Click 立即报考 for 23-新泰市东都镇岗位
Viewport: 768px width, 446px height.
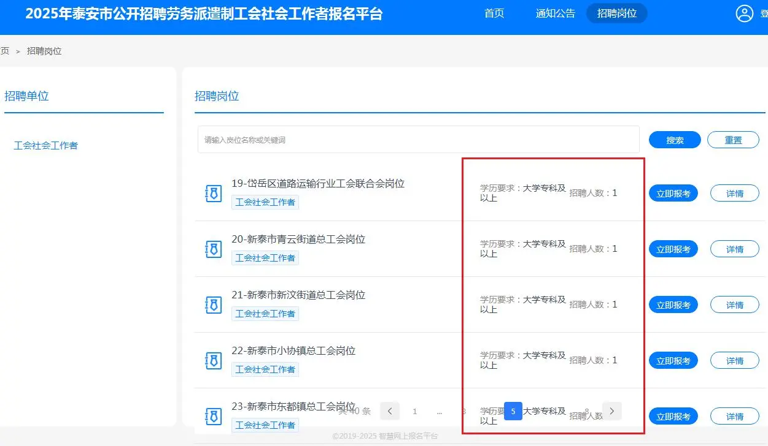point(673,415)
